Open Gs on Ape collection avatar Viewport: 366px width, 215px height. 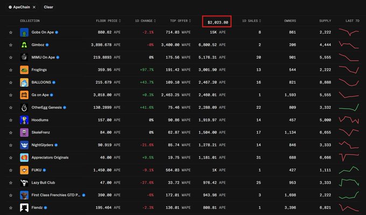(x=24, y=95)
